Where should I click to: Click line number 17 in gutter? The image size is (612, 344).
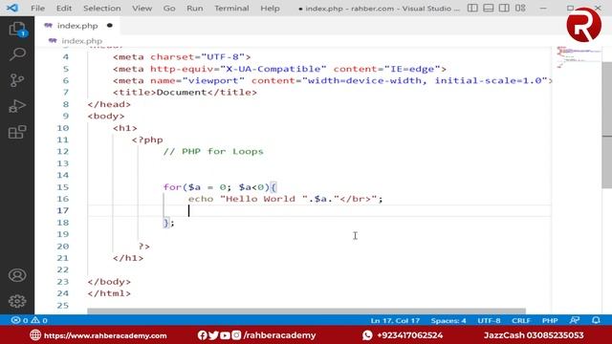pos(62,210)
